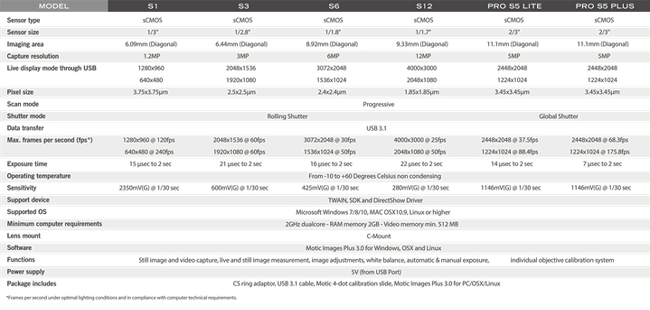650x310 pixels.
Task: Click the C-Mount value
Action: tap(378, 236)
